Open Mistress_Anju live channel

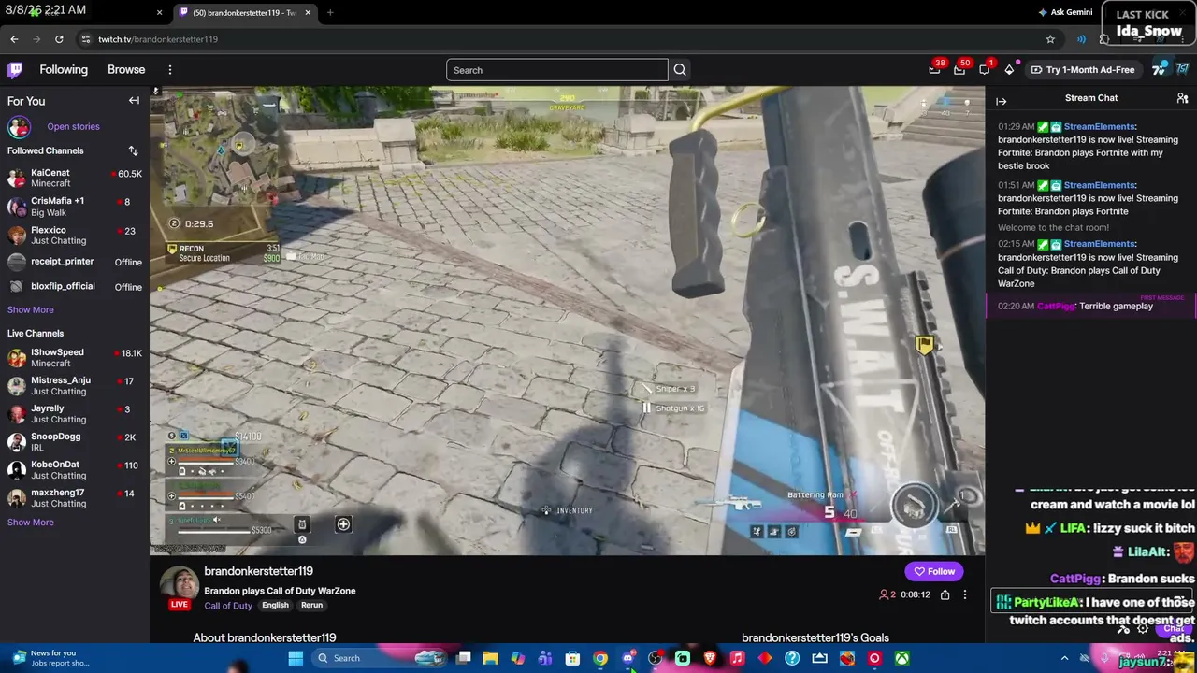click(75, 386)
